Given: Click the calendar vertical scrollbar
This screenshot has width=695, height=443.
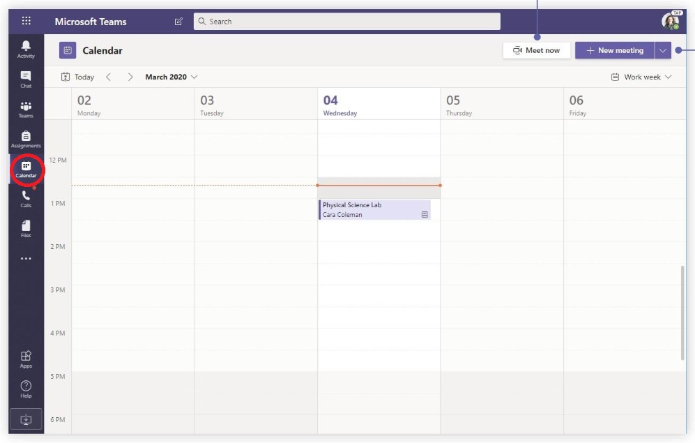Looking at the screenshot, I should click(682, 313).
